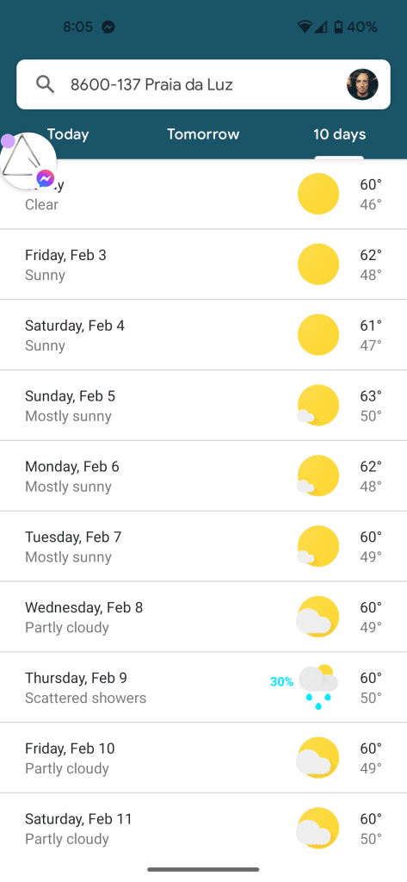Tap the sun icon for Friday, Feb 3
Image resolution: width=407 pixels, height=882 pixels.
point(318,264)
